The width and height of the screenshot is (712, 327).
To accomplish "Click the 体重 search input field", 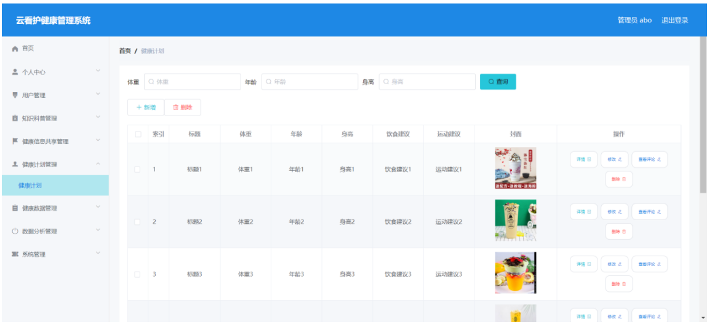I will pos(193,82).
